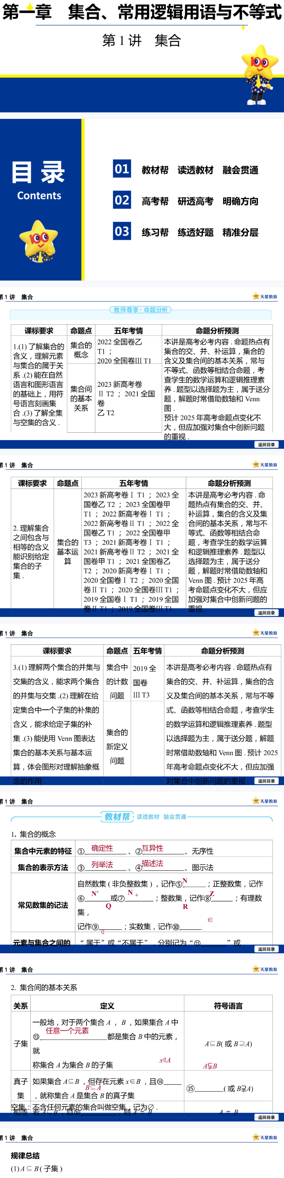This screenshot has height=1178, width=284.
Task: Click the 读透教材 text in contents row 01
Action: click(x=195, y=170)
